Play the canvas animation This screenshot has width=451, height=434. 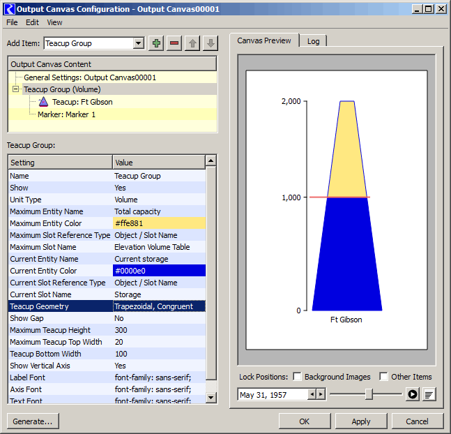(x=412, y=394)
